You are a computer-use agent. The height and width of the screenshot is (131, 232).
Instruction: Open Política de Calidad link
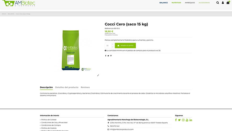point(49,119)
